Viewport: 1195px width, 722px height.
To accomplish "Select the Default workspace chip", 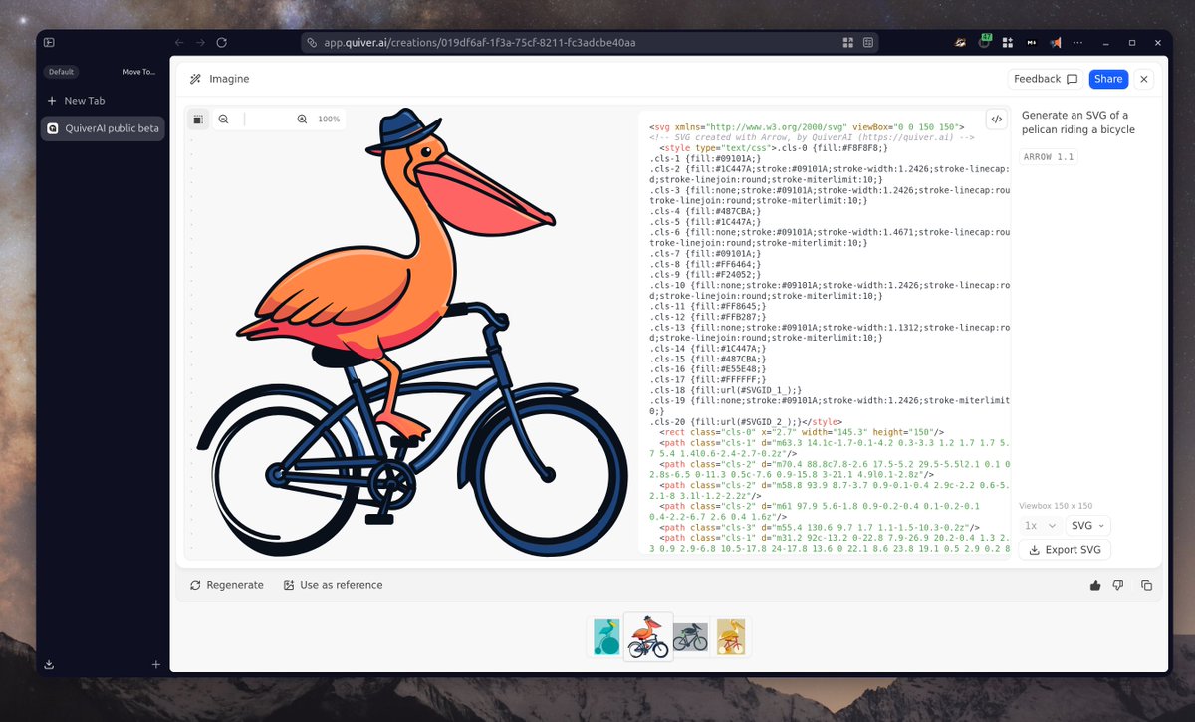I will click(61, 72).
